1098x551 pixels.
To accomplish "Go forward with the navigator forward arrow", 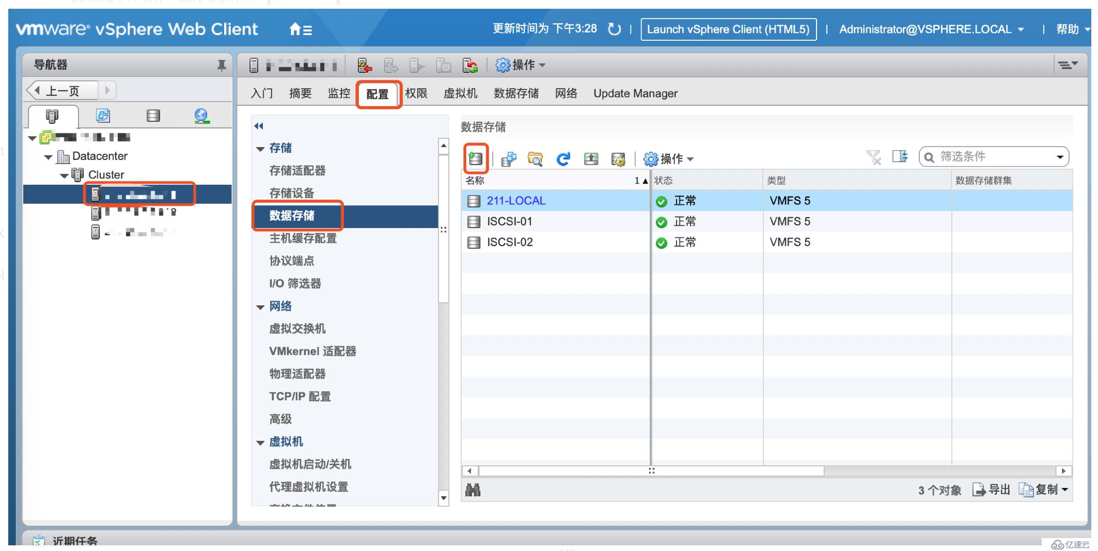I will click(x=107, y=91).
